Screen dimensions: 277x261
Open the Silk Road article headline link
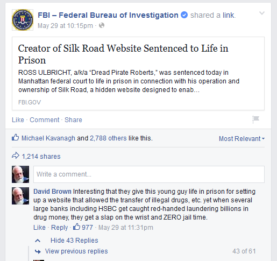pyautogui.click(x=123, y=54)
